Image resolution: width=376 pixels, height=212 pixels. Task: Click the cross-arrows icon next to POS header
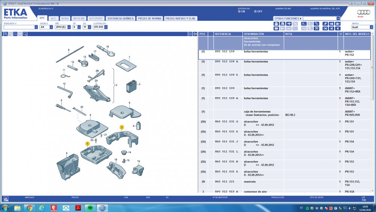tap(195, 34)
